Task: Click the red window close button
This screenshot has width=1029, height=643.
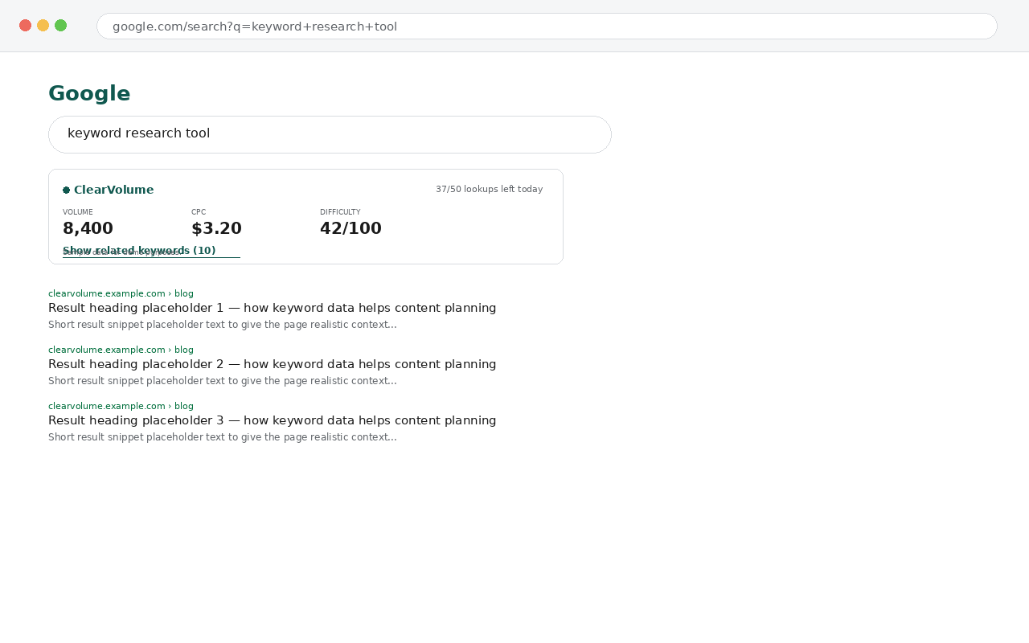Action: 25,26
